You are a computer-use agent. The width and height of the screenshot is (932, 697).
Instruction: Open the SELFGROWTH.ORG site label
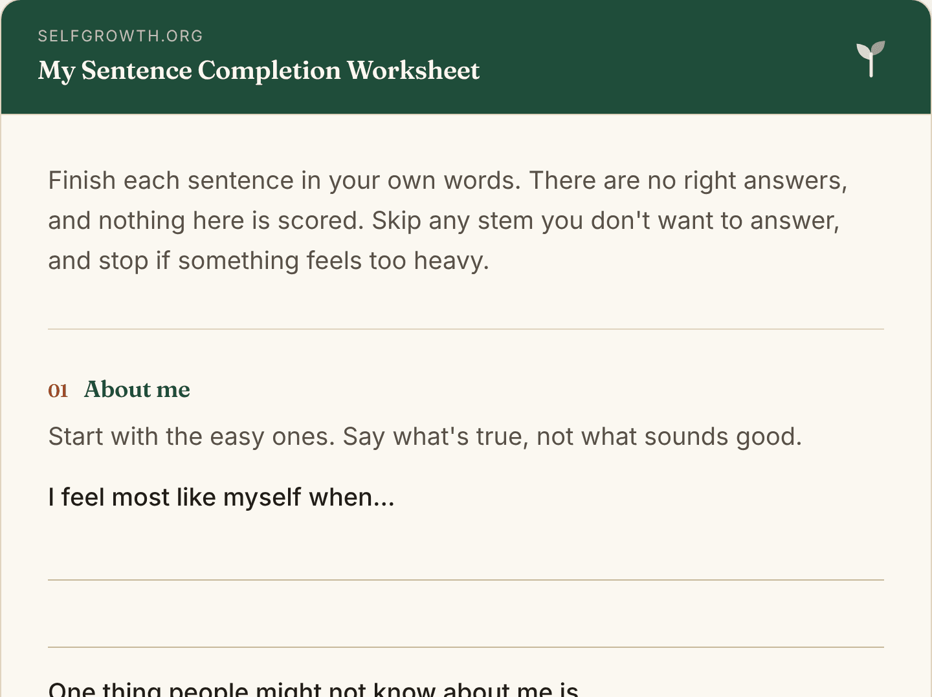pyautogui.click(x=120, y=36)
